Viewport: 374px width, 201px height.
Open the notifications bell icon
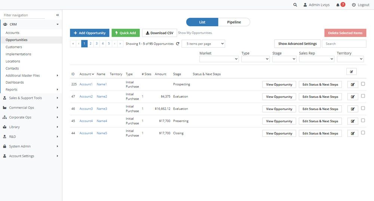point(338,5)
